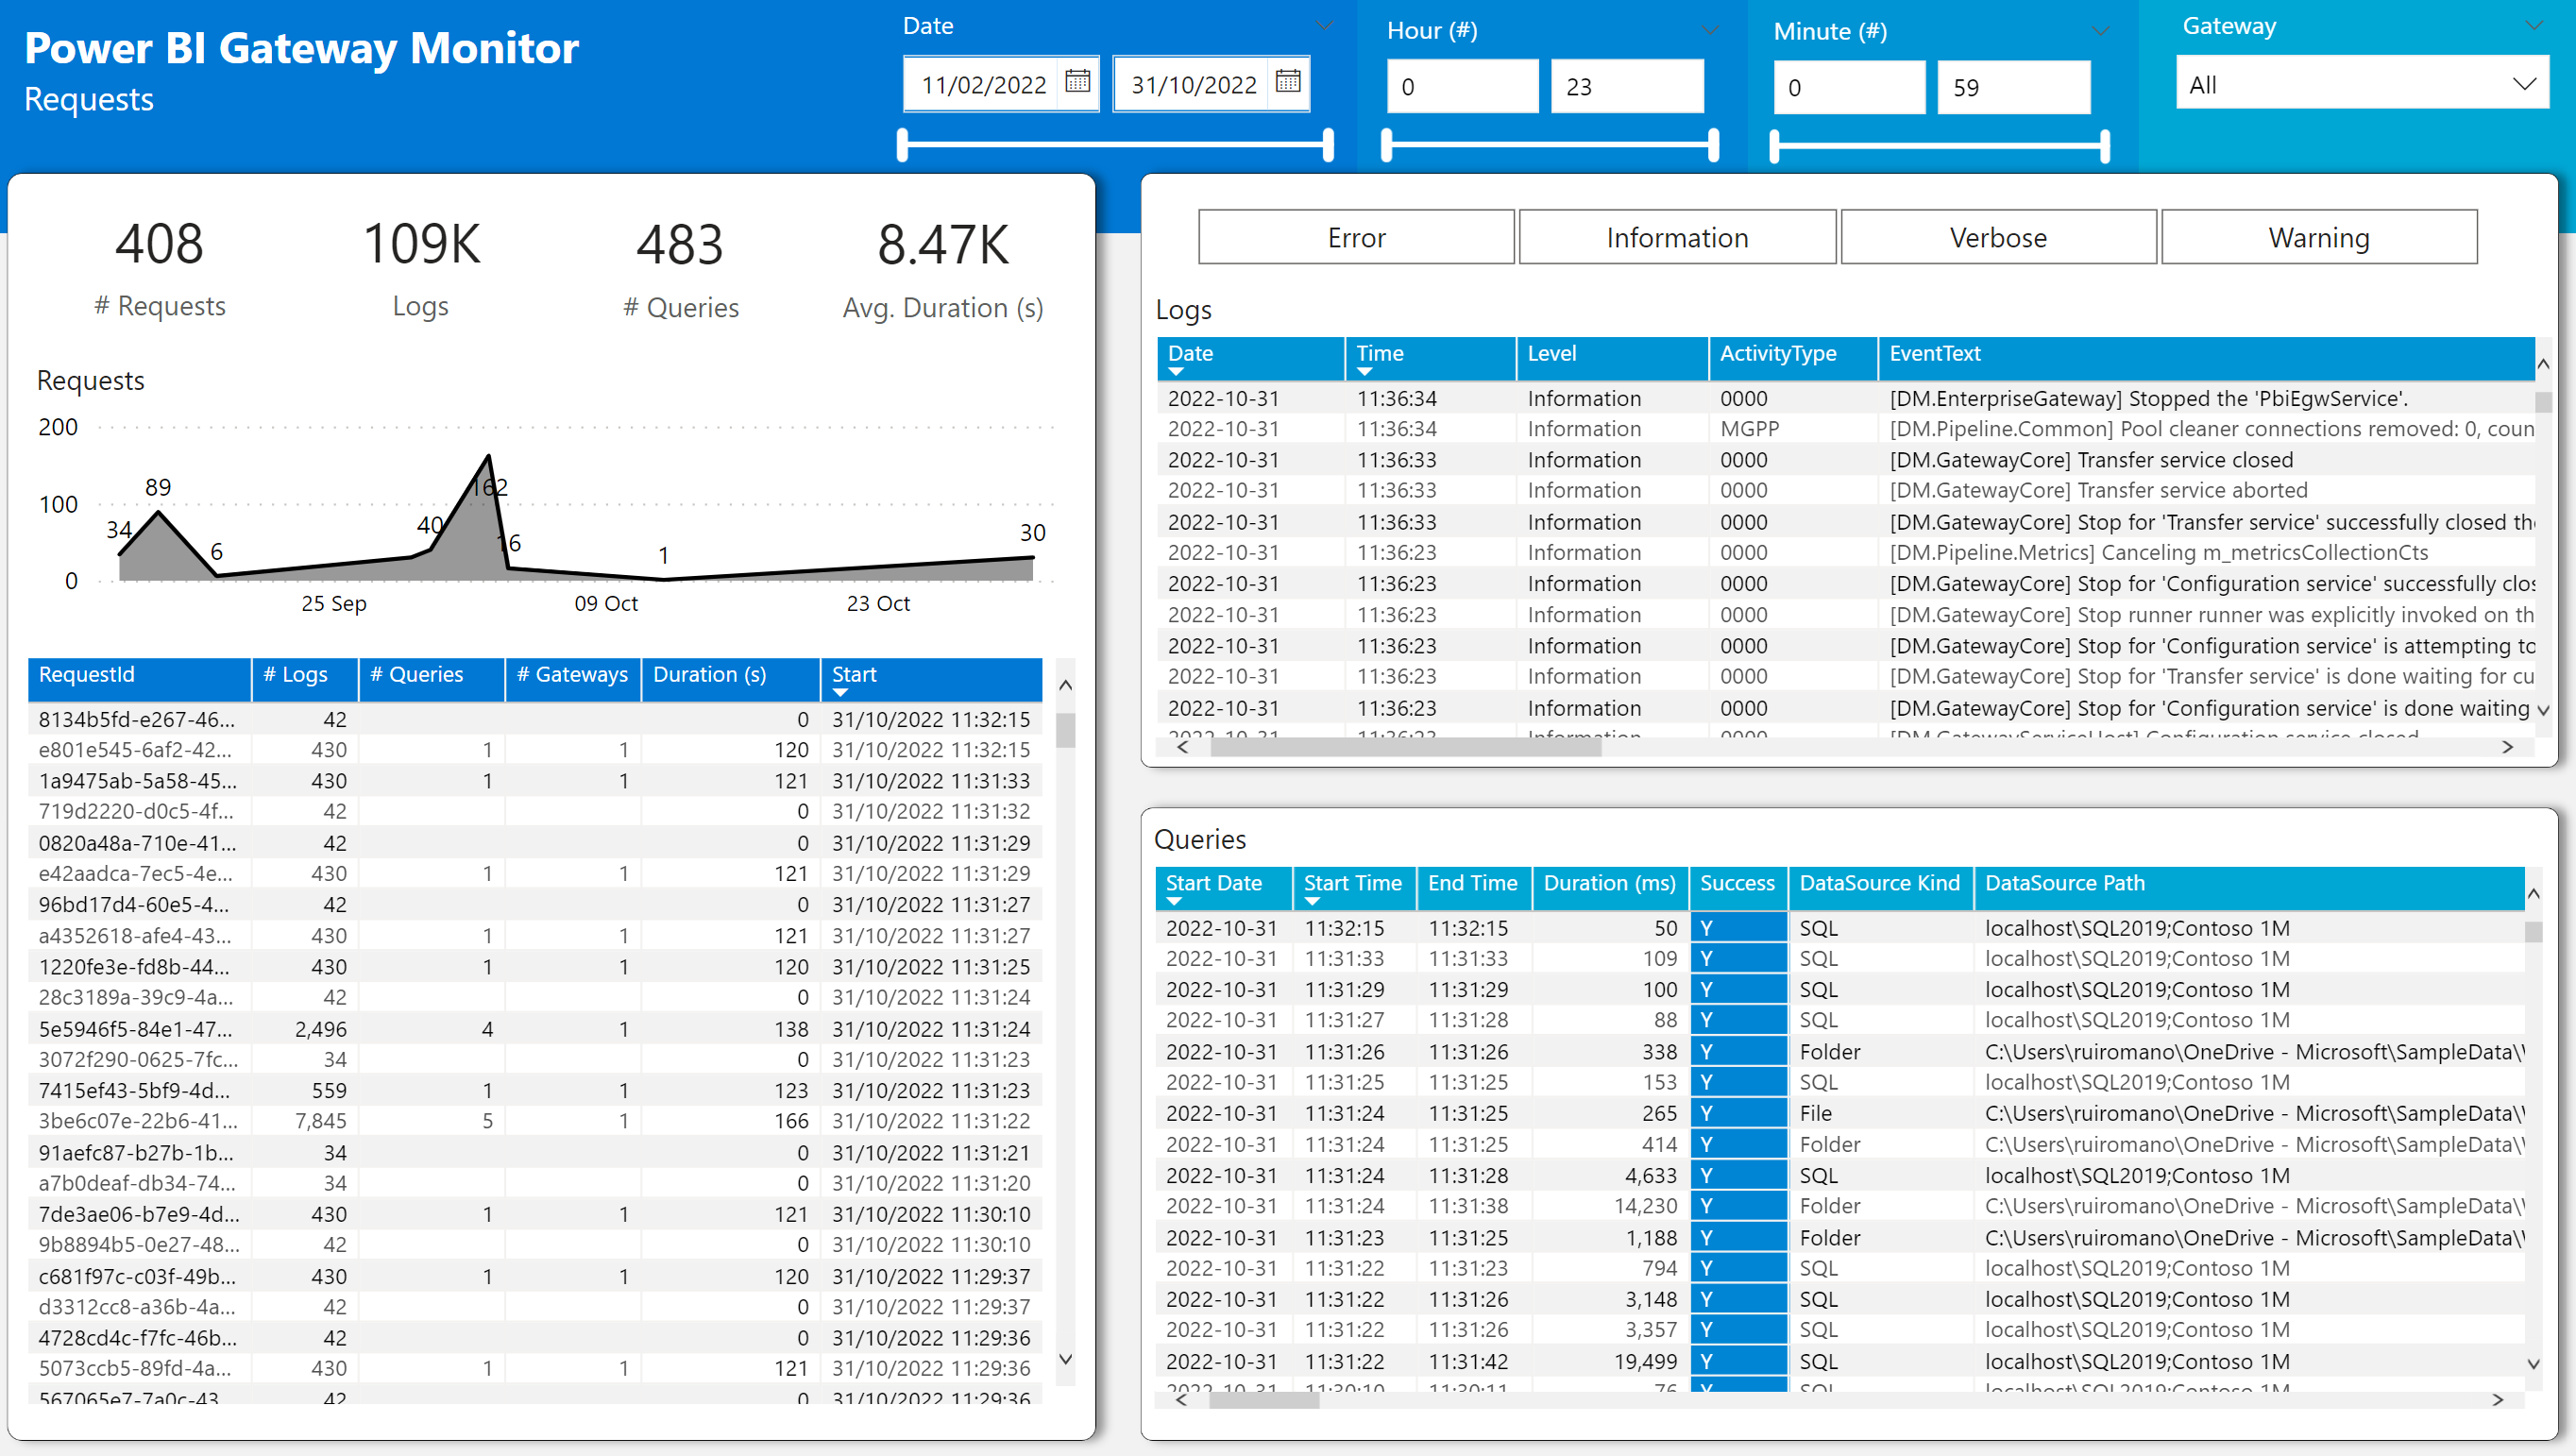Toggle the Verbose level filter

coord(1997,237)
